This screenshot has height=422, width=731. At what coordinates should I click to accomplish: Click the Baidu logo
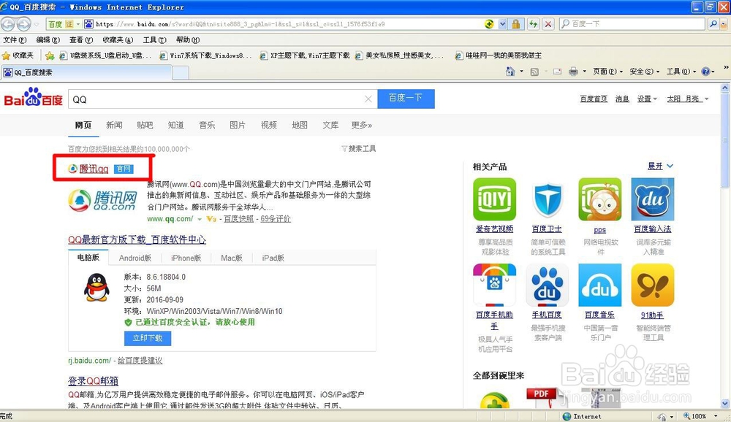(33, 98)
